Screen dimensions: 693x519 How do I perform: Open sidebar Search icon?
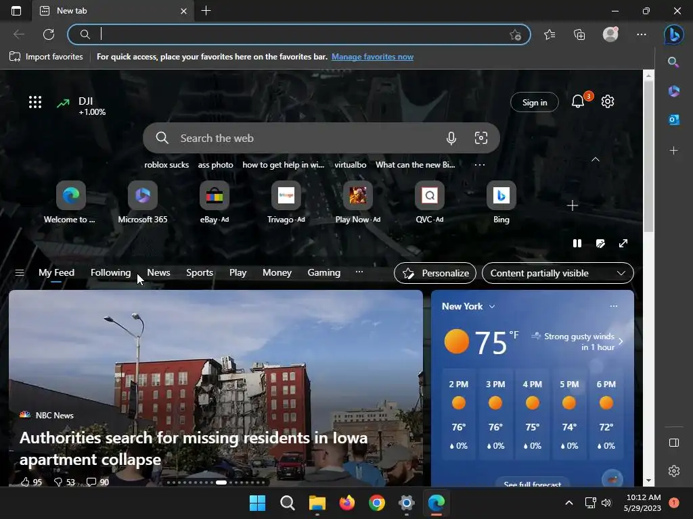673,62
